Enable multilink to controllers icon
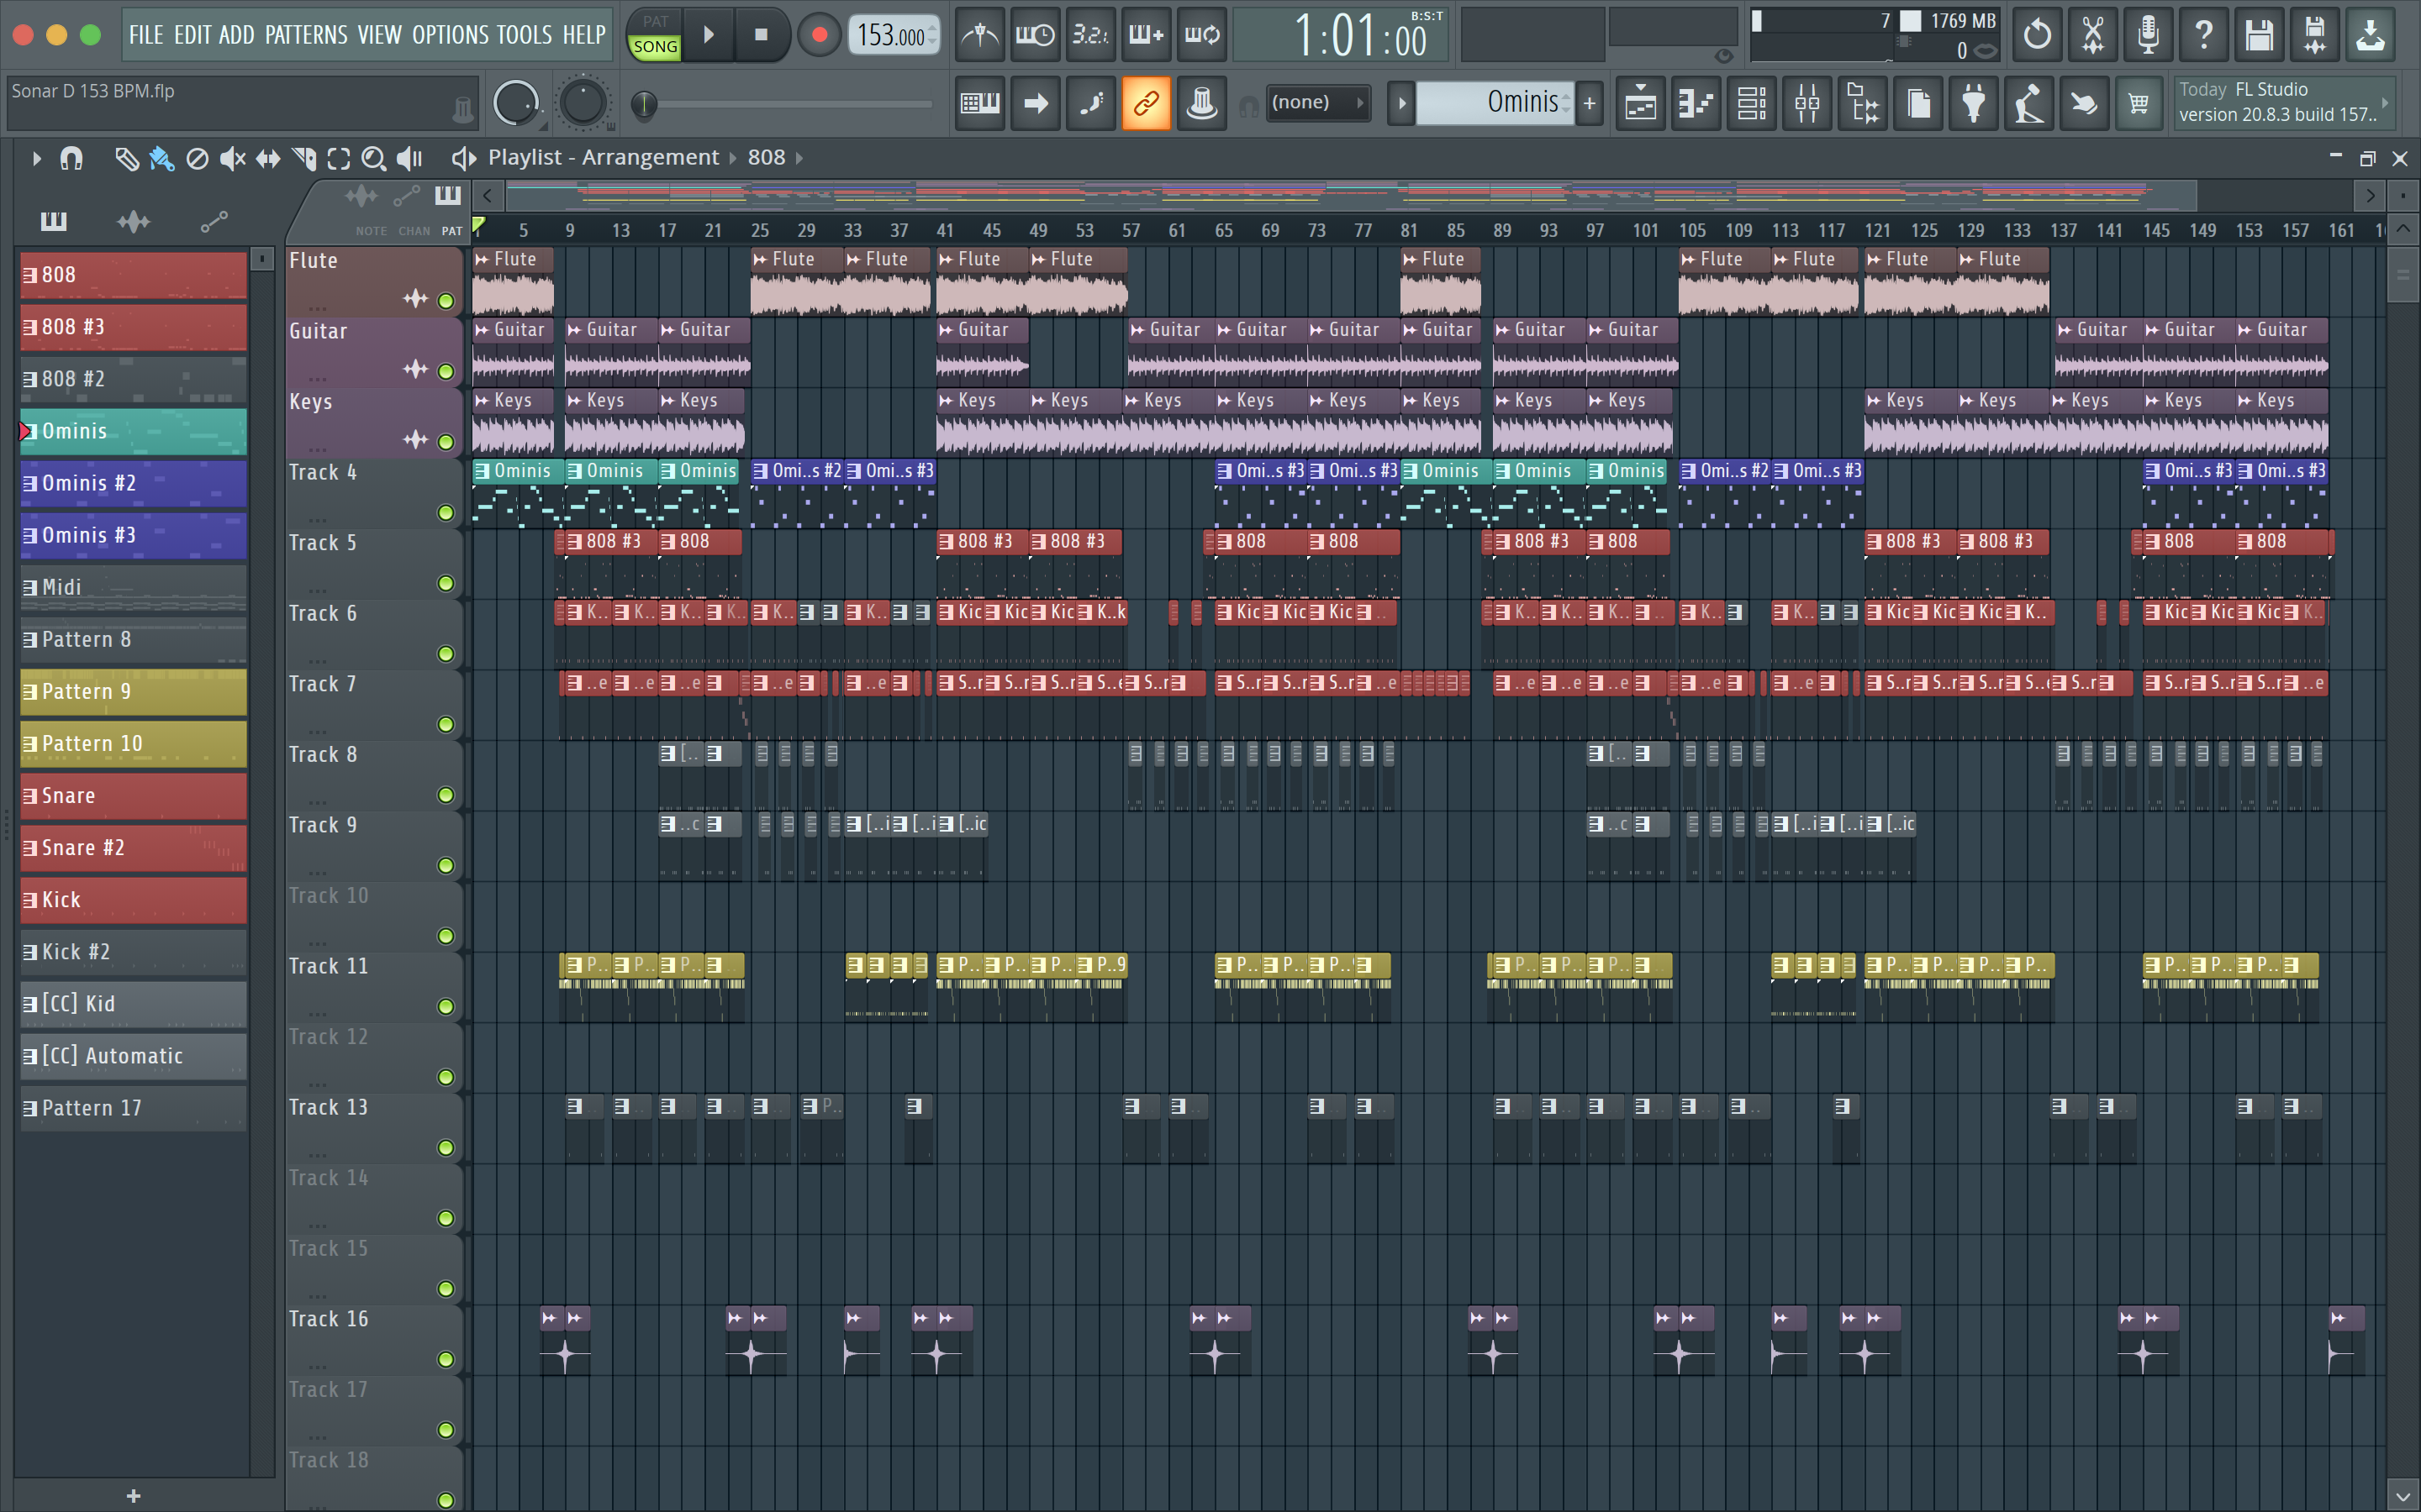The width and height of the screenshot is (2421, 1512). pos(1147,103)
